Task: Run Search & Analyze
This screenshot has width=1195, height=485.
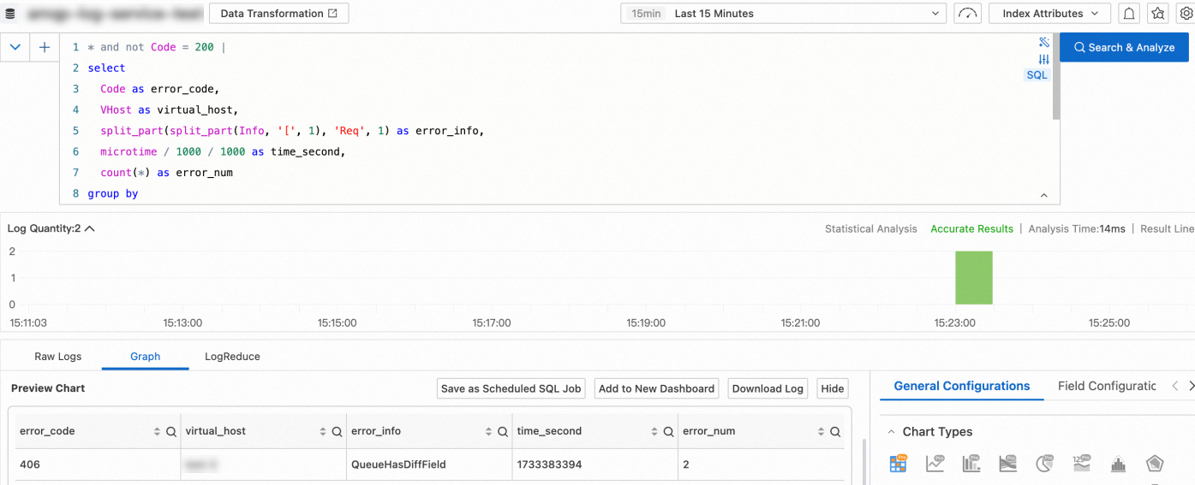Action: [1124, 48]
